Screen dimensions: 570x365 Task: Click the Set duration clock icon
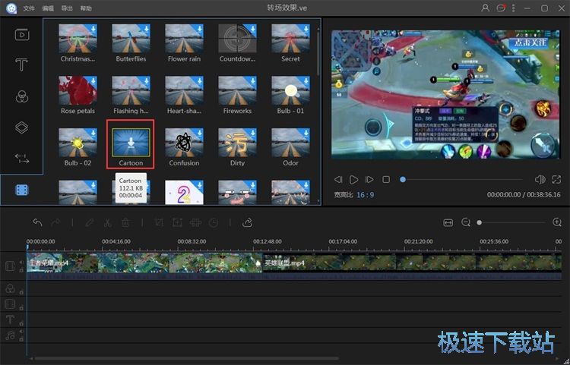(x=214, y=222)
